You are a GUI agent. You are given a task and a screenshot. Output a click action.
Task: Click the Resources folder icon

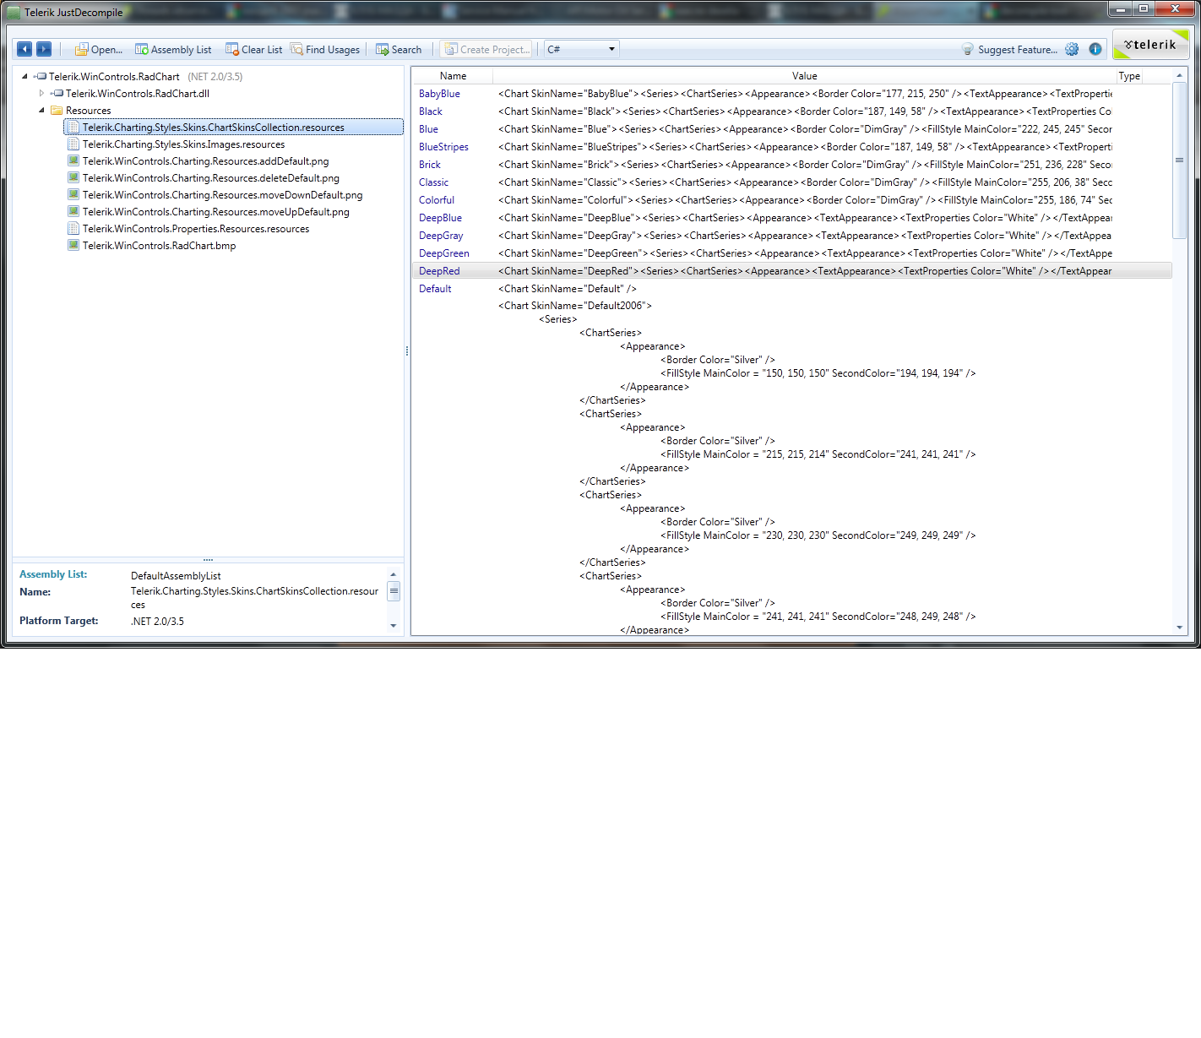pyautogui.click(x=57, y=111)
